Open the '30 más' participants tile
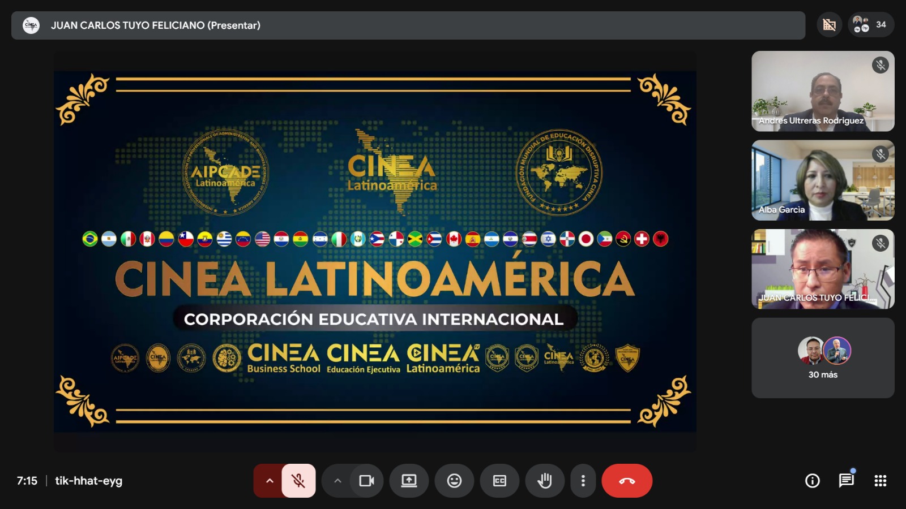This screenshot has width=906, height=509. tap(823, 358)
